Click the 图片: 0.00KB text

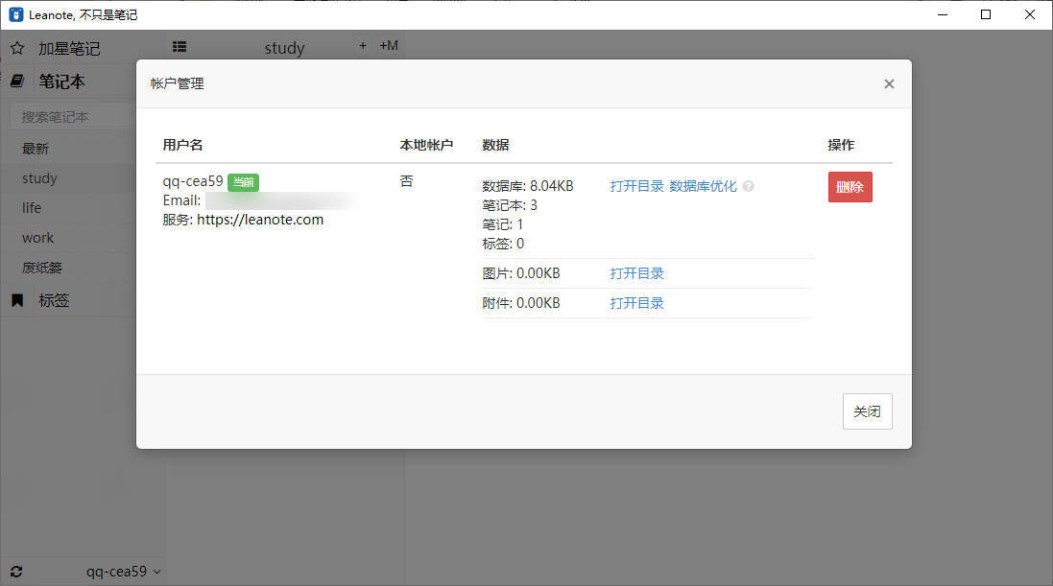[x=521, y=273]
